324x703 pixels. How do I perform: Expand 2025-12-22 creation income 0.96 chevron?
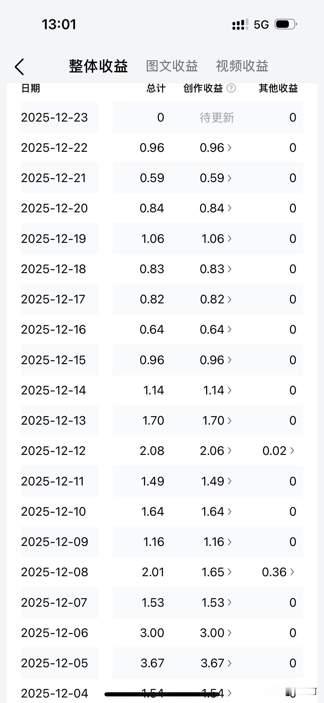pyautogui.click(x=230, y=148)
